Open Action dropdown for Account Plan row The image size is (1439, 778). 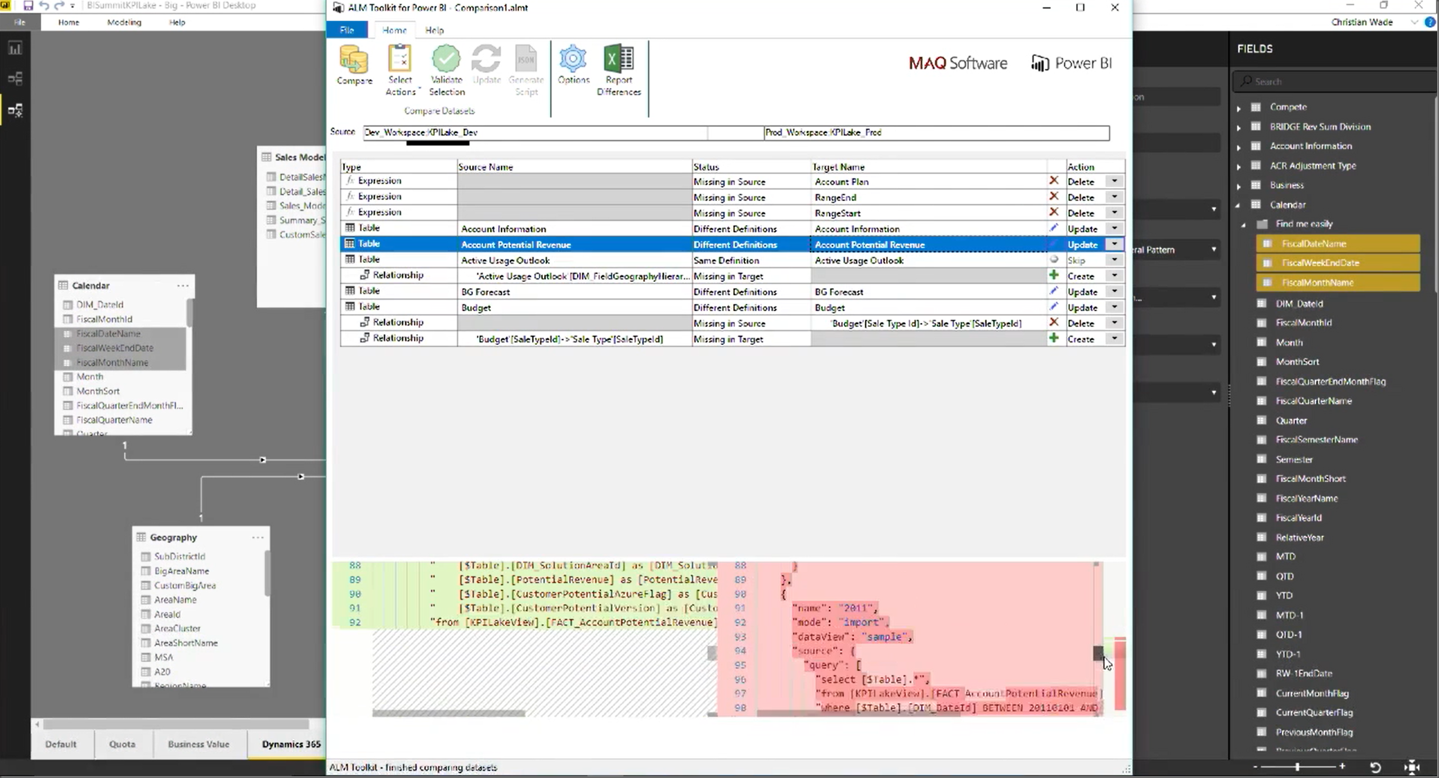[x=1114, y=182]
